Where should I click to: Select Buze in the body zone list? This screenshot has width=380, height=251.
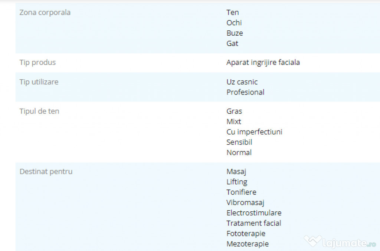pyautogui.click(x=235, y=33)
